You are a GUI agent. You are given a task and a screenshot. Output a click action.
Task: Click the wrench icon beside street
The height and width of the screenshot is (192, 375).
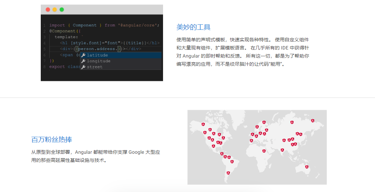tap(83, 67)
